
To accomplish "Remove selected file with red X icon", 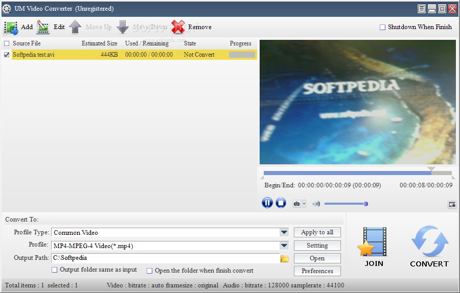I will pyautogui.click(x=178, y=27).
